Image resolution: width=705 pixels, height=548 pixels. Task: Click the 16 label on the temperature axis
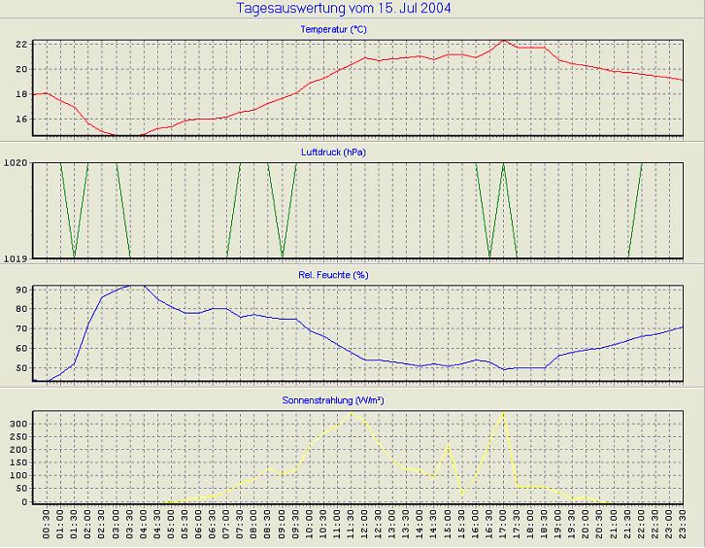[x=20, y=120]
